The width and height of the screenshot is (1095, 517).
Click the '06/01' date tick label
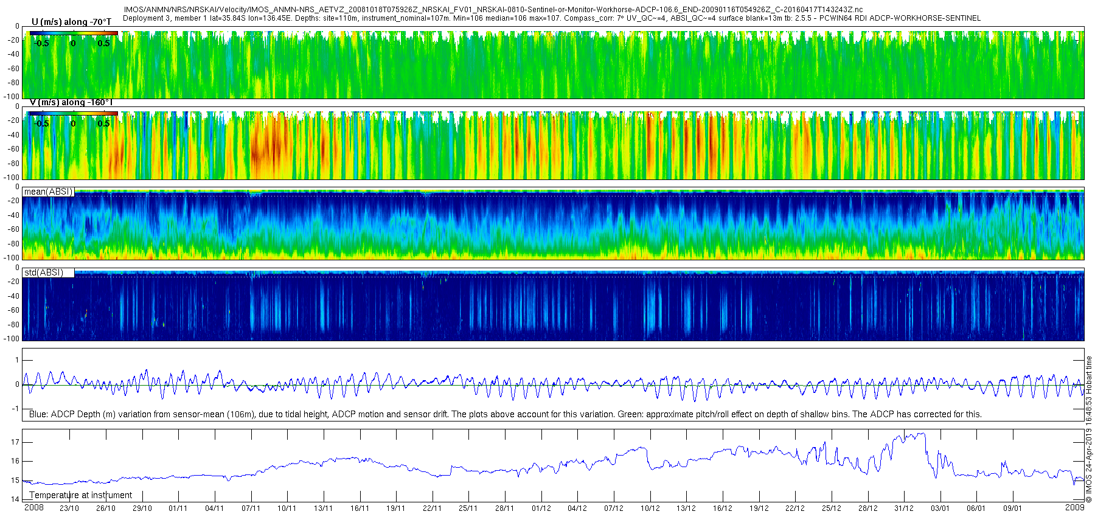pos(976,508)
